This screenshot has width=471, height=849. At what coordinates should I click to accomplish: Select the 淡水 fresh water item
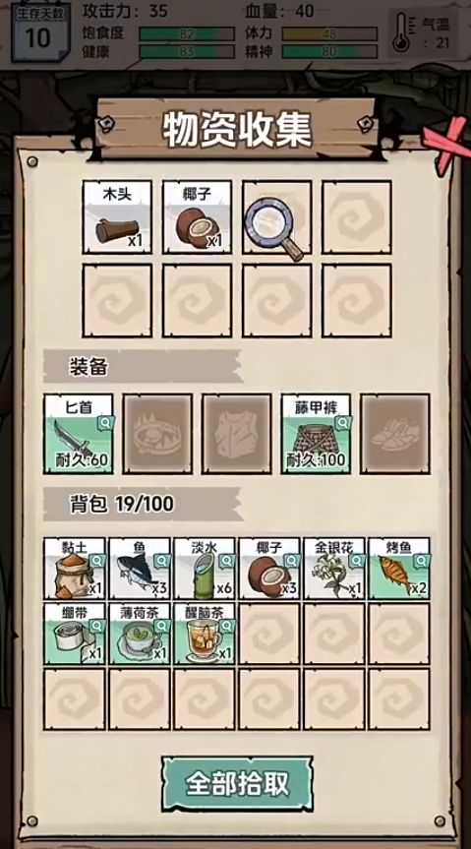[205, 568]
